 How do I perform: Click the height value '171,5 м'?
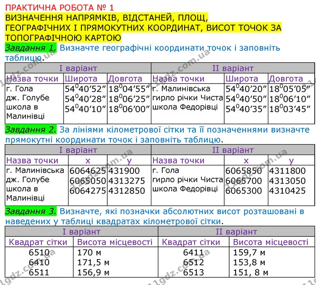click(93, 262)
